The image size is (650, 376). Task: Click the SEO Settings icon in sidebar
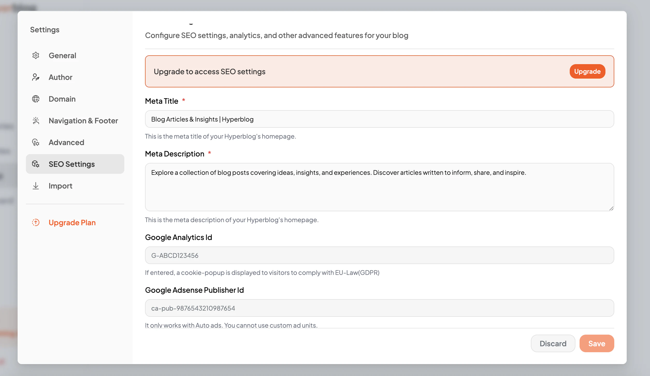pos(36,164)
